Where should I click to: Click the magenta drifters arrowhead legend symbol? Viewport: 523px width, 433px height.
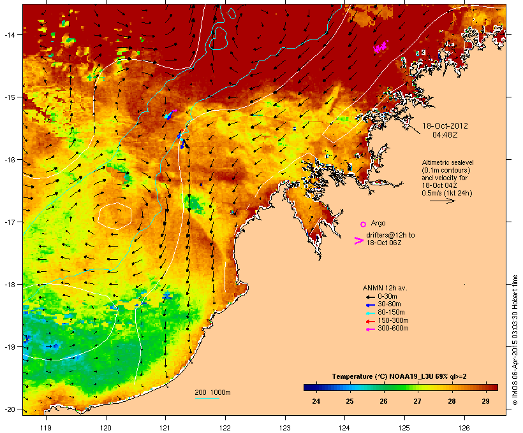(x=358, y=241)
